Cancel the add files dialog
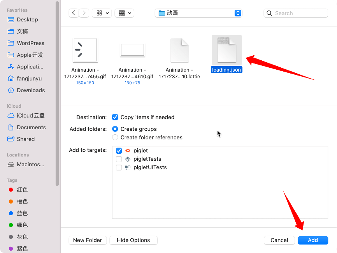 [x=279, y=240]
